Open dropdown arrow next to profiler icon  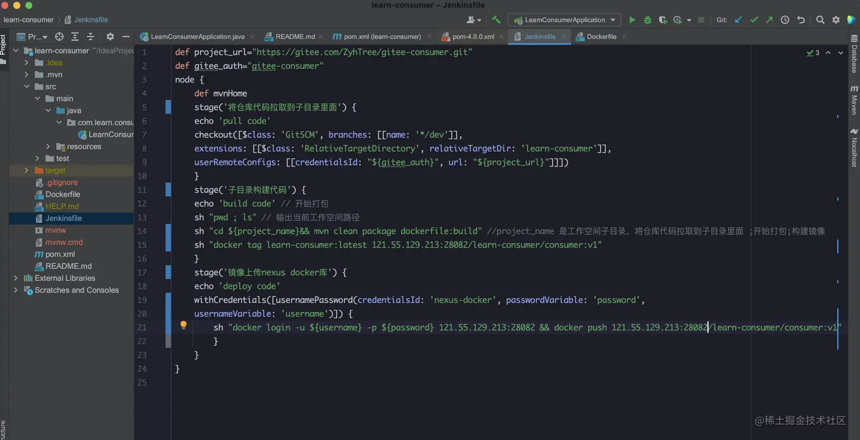point(689,20)
